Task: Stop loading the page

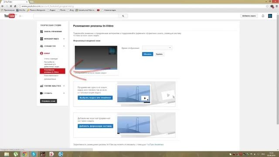Action: (11, 6)
